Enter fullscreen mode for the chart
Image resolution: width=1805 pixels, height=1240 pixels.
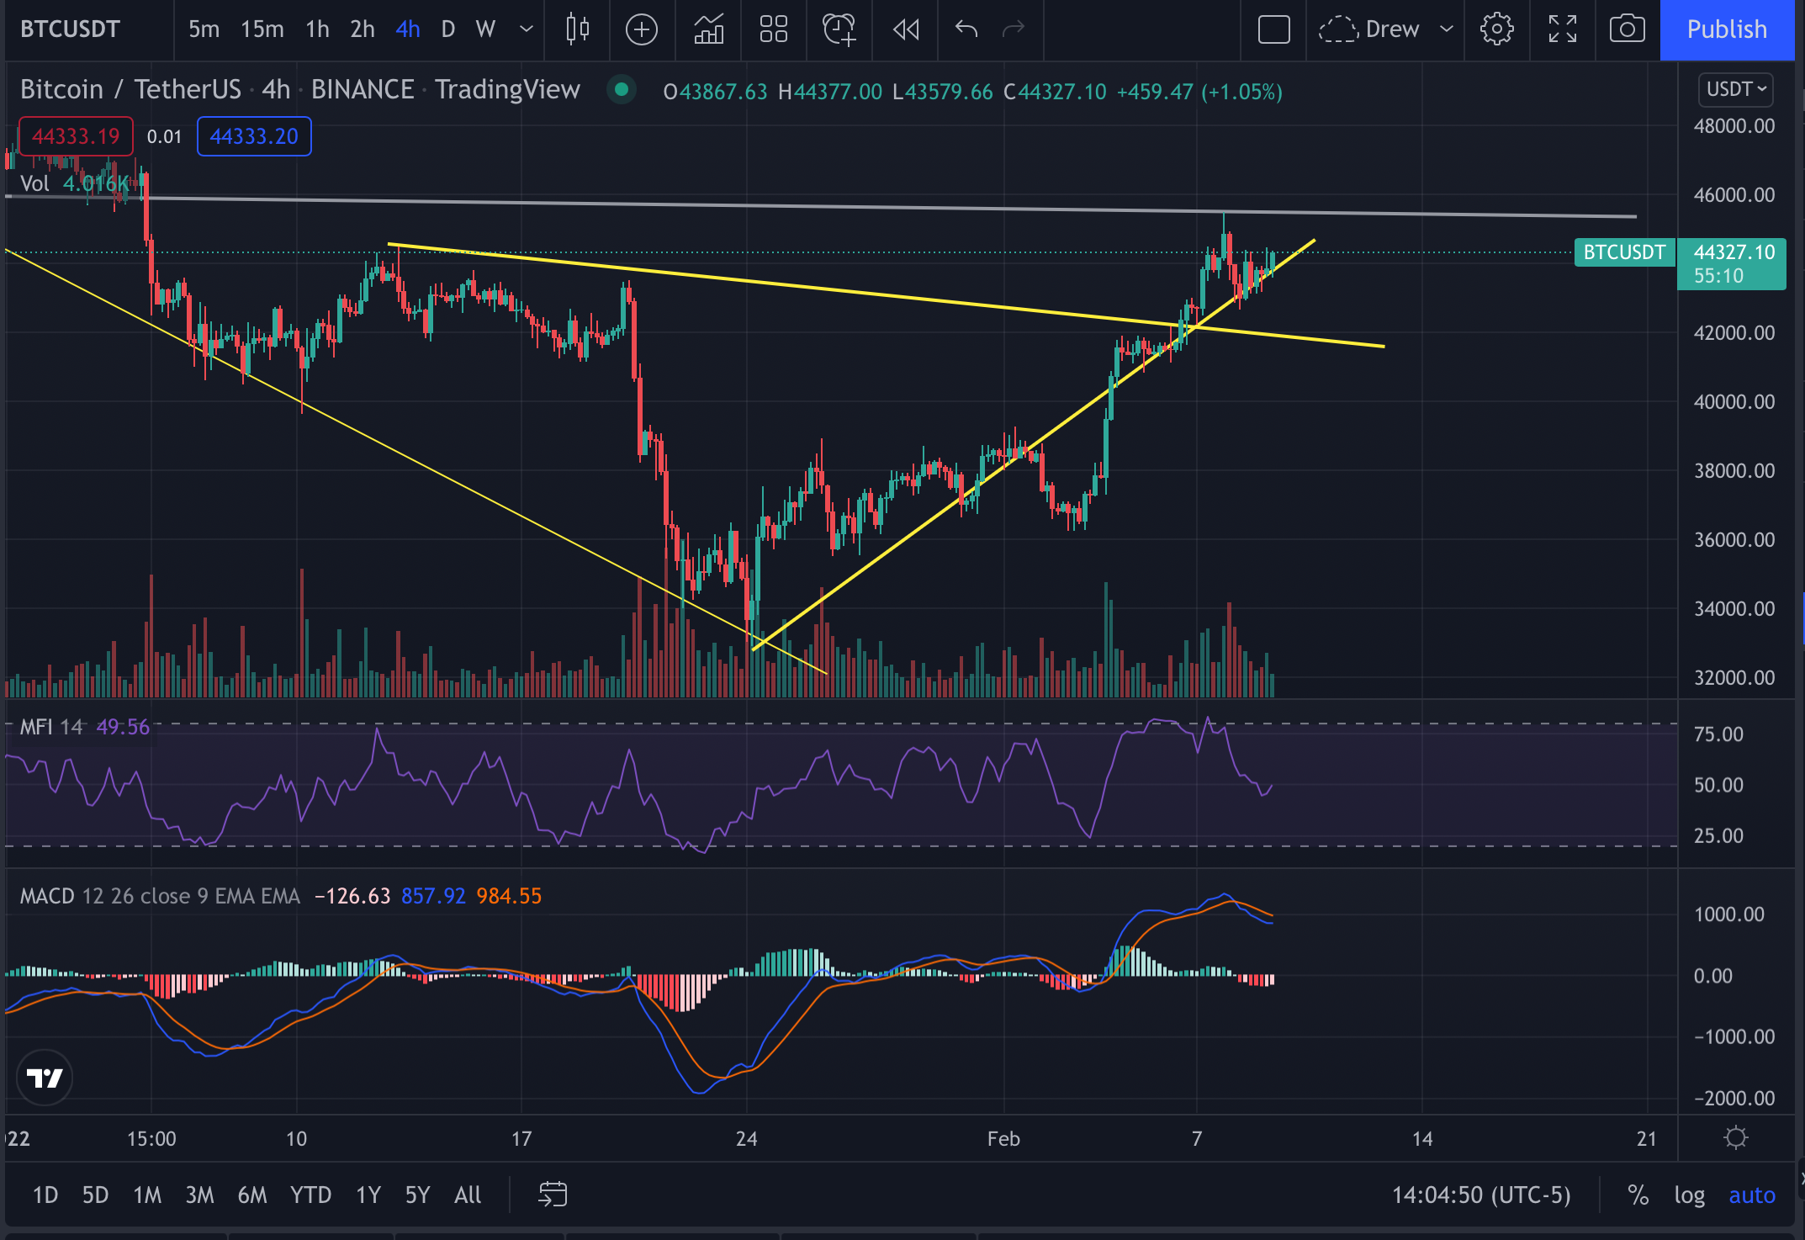[x=1562, y=29]
